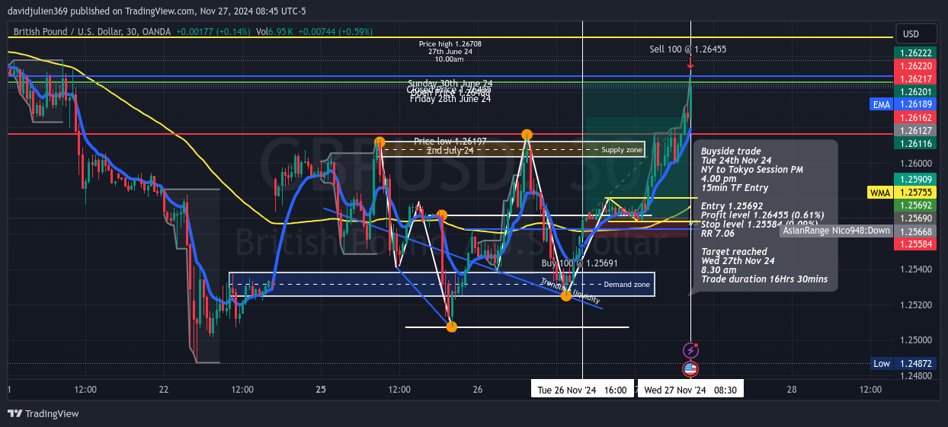Viewport: 948px width, 427px height.
Task: Click the Price high 1.26708 annotation
Action: [450, 51]
